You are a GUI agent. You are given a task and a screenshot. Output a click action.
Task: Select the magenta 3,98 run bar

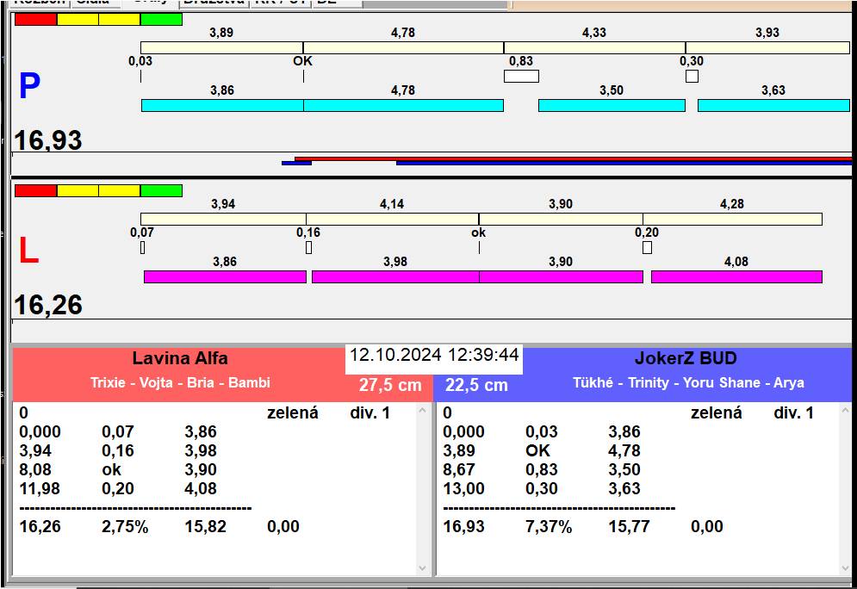(x=394, y=276)
